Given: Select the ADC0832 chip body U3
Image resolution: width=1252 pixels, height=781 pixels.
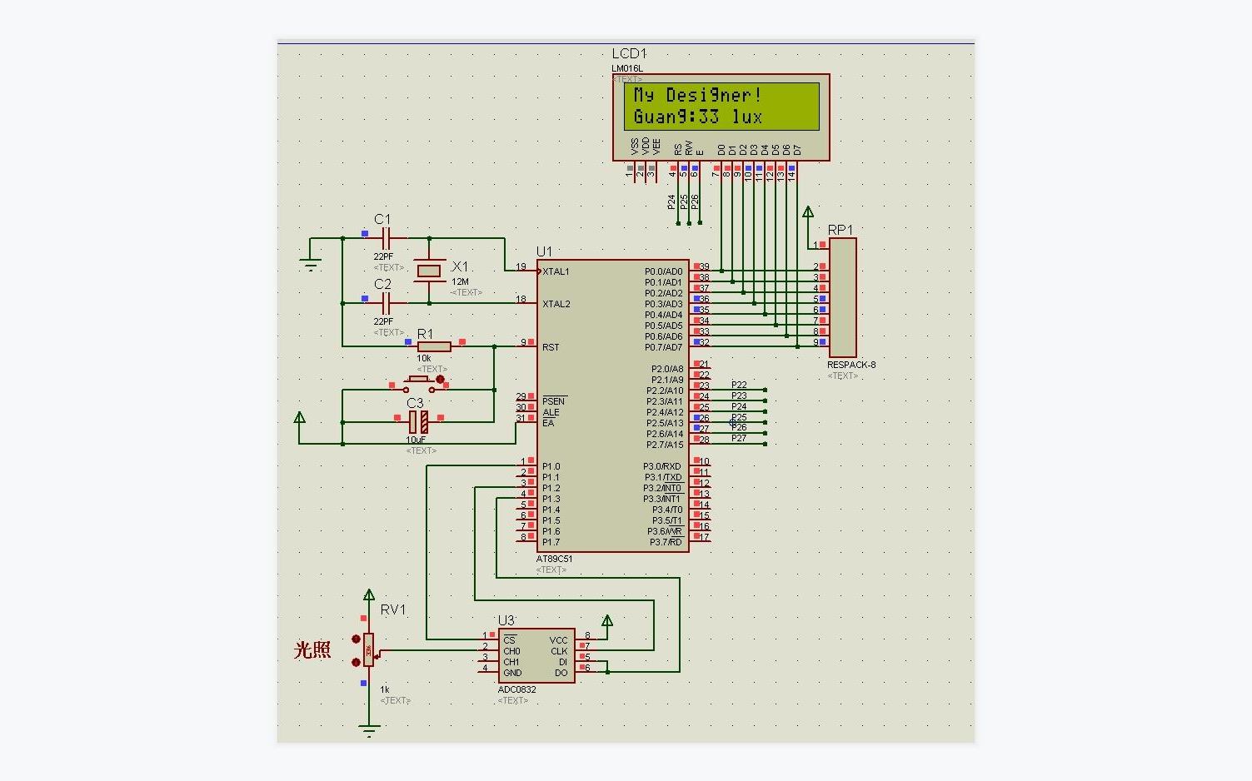Looking at the screenshot, I should pos(536,656).
